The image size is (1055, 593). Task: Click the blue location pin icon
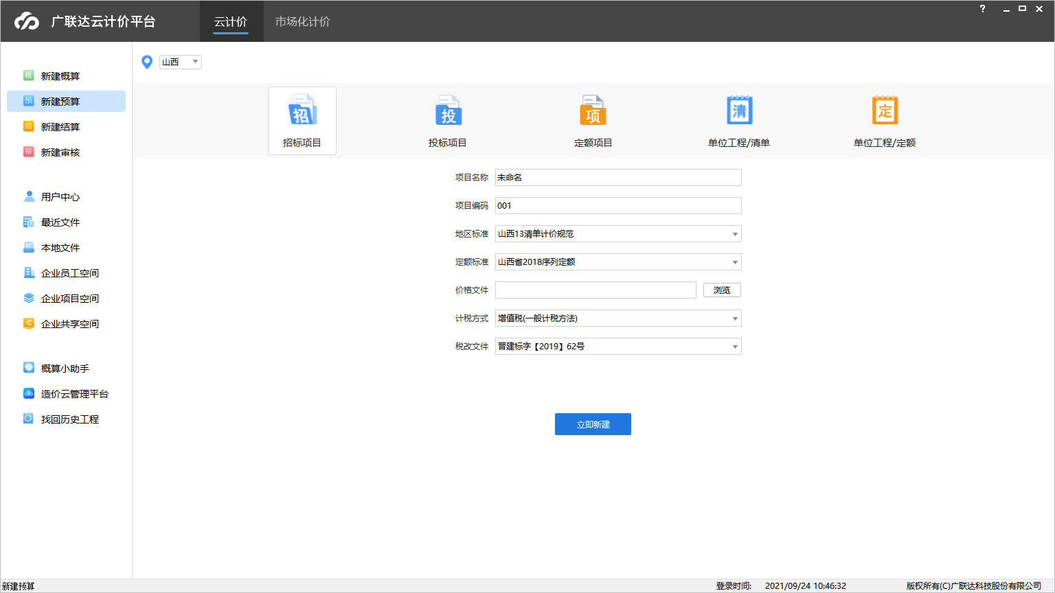coord(147,62)
